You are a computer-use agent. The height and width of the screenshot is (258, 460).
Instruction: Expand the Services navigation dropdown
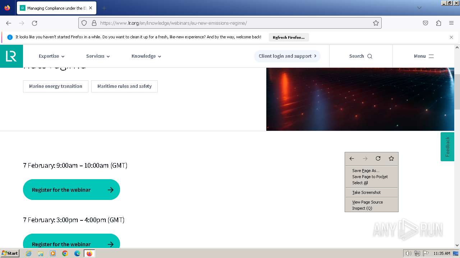tap(98, 56)
